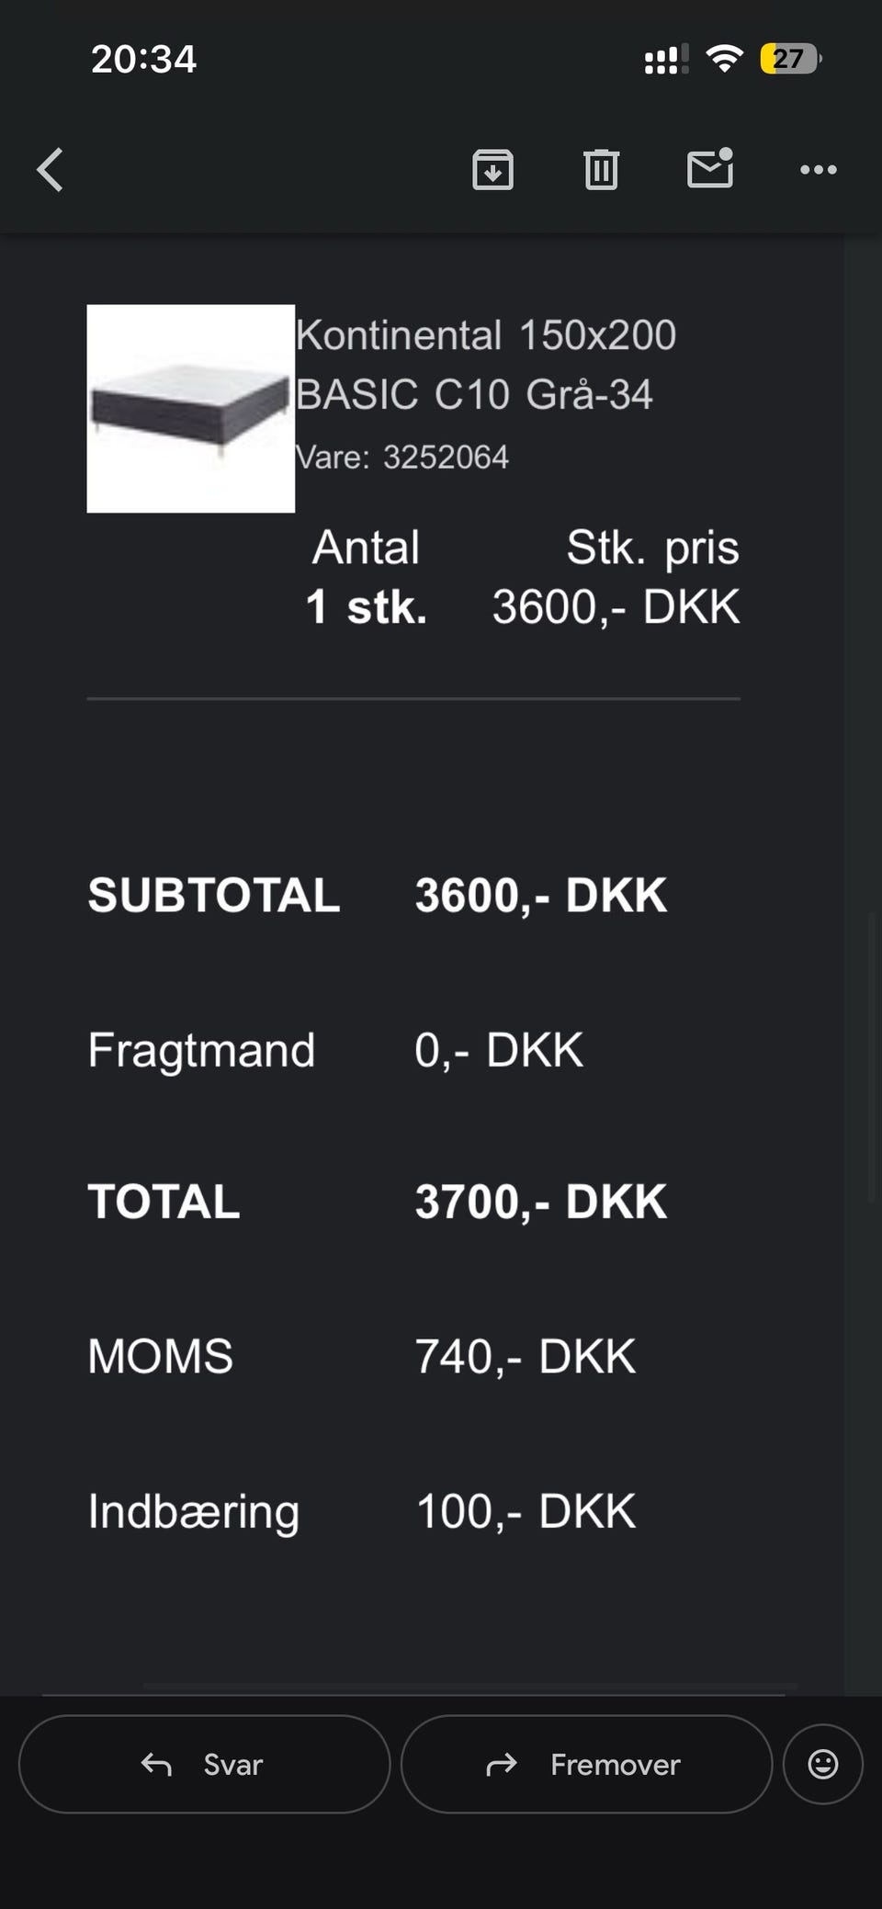Tap the back arrow to leave email
Screen dimensions: 882x1909
tap(51, 170)
